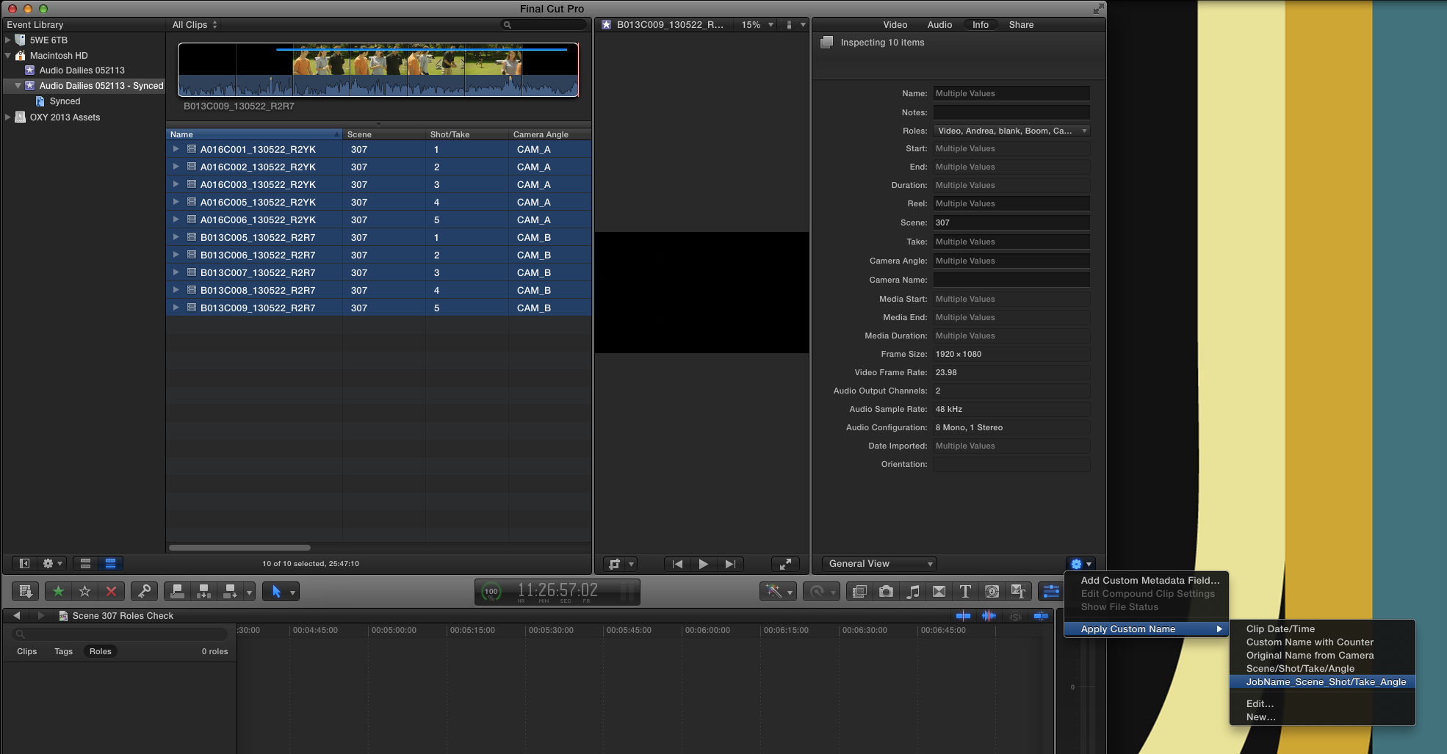Show the Transitions Browser icon
Screen dimensions: 1447x754
point(939,591)
